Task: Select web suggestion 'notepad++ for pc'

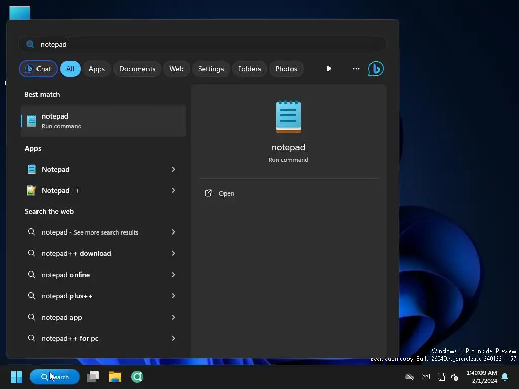Action: [103, 338]
